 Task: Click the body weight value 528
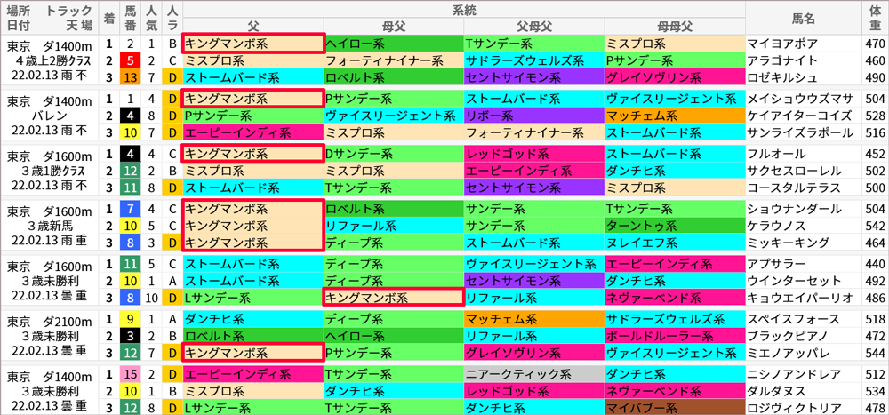point(876,116)
